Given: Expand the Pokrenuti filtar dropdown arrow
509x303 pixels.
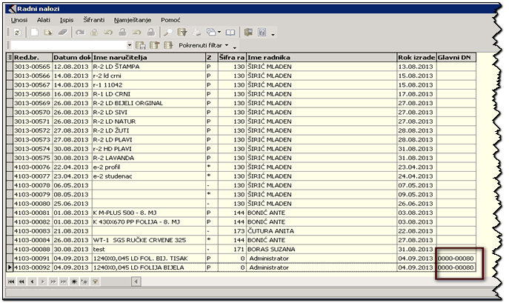Looking at the screenshot, I should 226,46.
